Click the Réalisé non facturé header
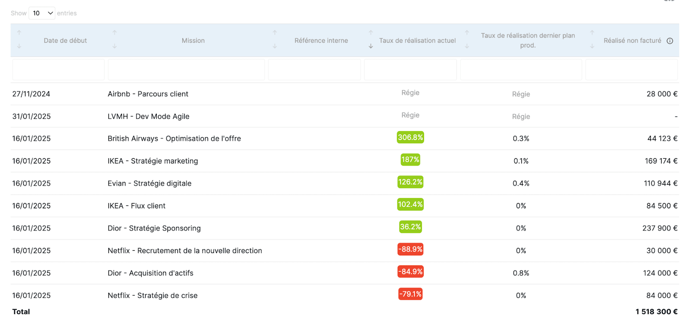The height and width of the screenshot is (324, 691). tap(632, 41)
